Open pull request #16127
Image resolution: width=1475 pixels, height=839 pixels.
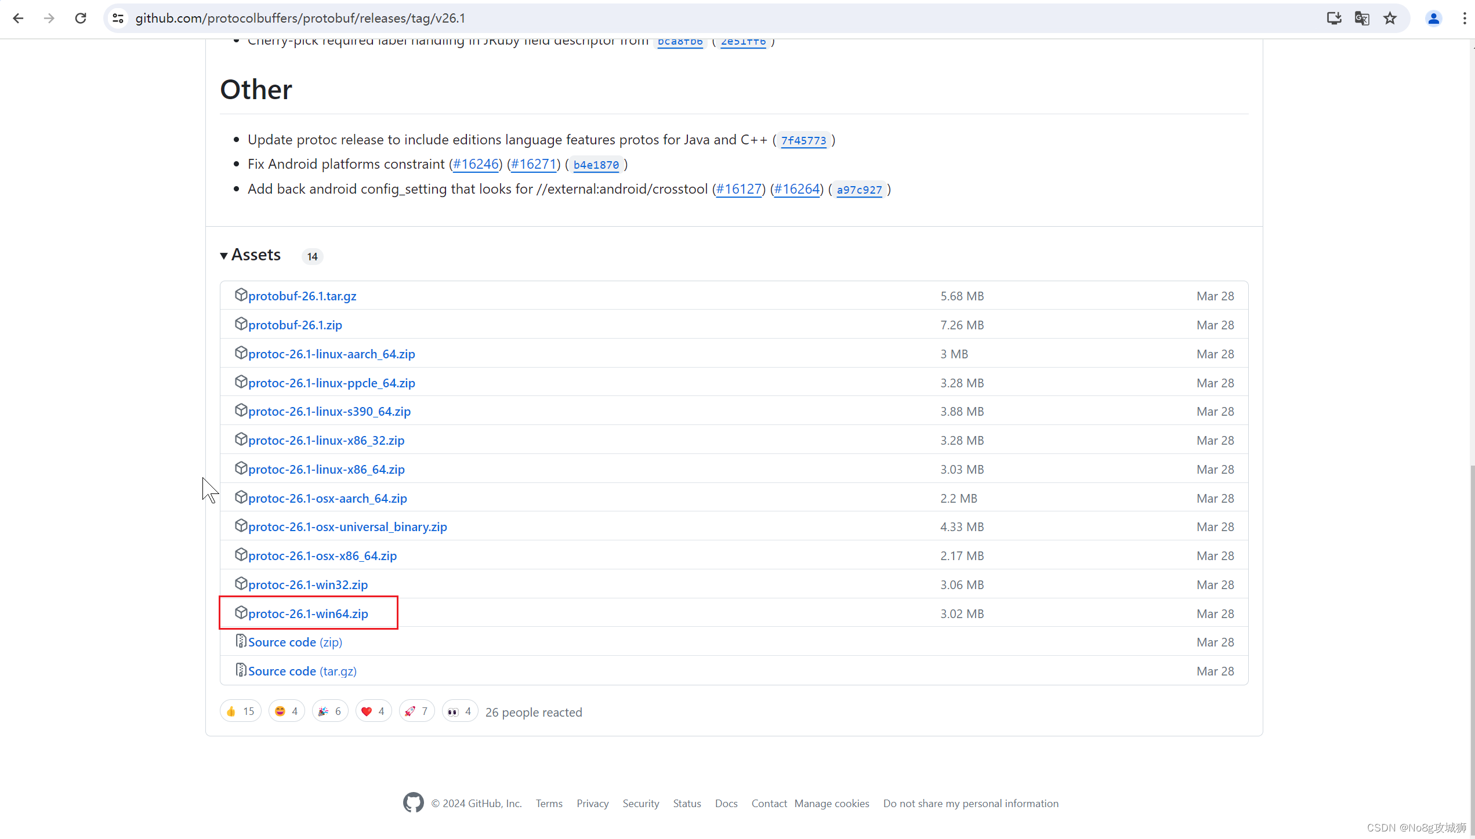[x=739, y=189]
